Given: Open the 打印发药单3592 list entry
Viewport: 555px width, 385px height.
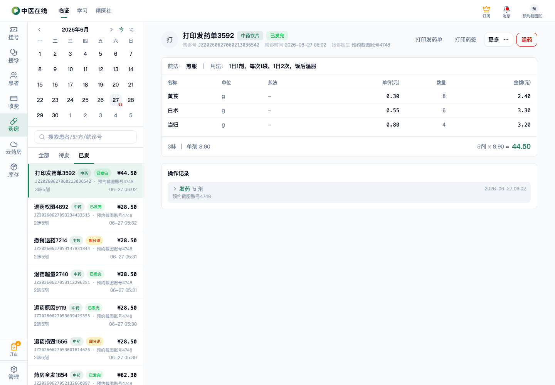Looking at the screenshot, I should point(86,181).
